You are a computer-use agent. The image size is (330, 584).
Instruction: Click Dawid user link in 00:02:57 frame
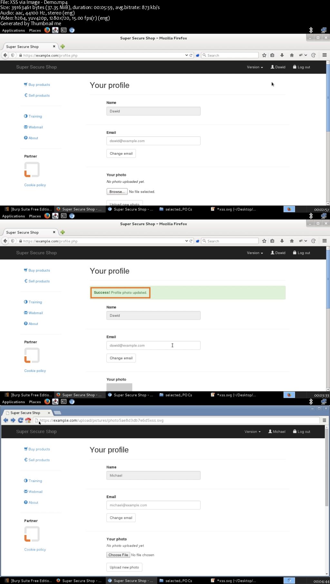(x=278, y=67)
